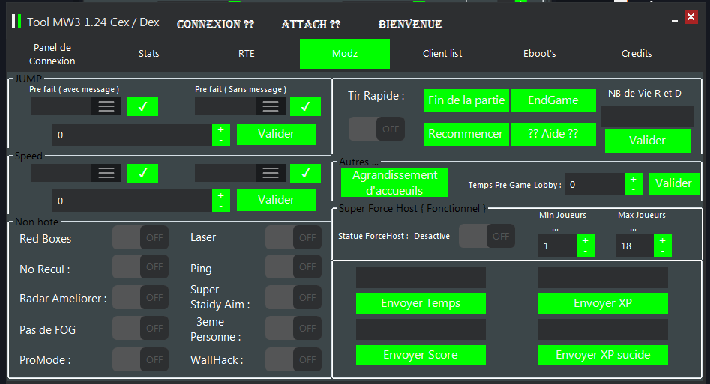Click input field above Envoyer XP
This screenshot has width=710, height=384.
(603, 278)
